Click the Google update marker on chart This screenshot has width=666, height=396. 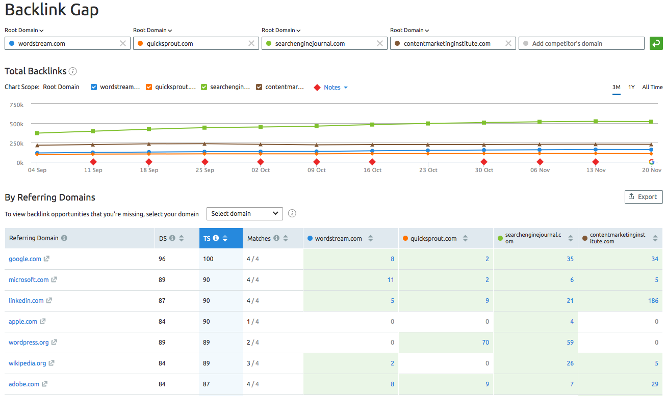(x=651, y=162)
